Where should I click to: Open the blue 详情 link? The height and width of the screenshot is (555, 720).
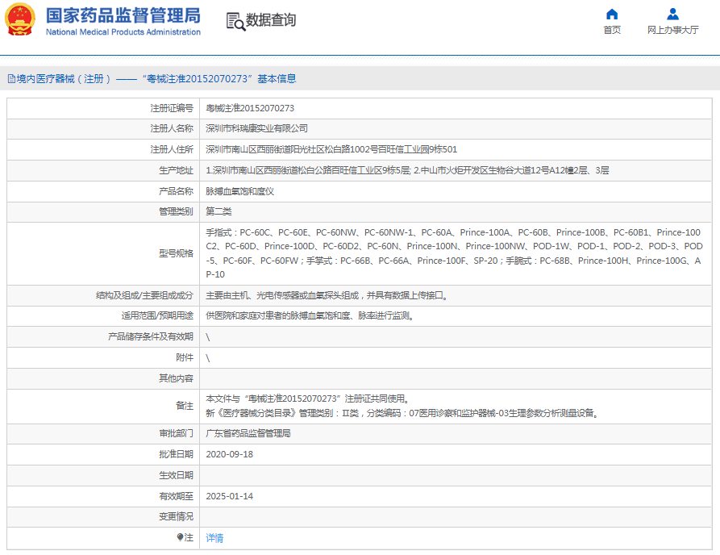214,538
